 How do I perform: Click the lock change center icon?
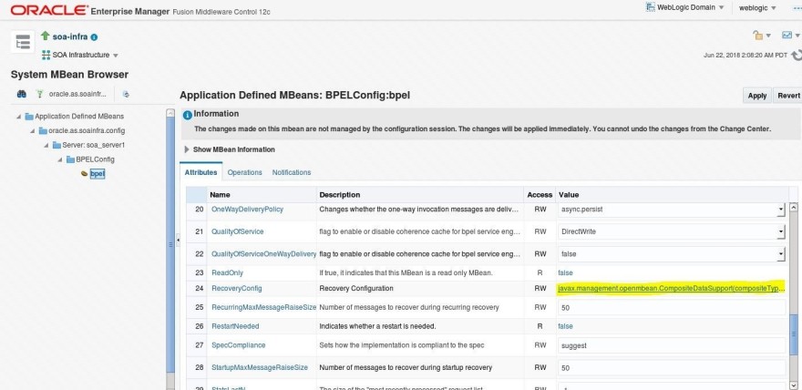(x=758, y=36)
